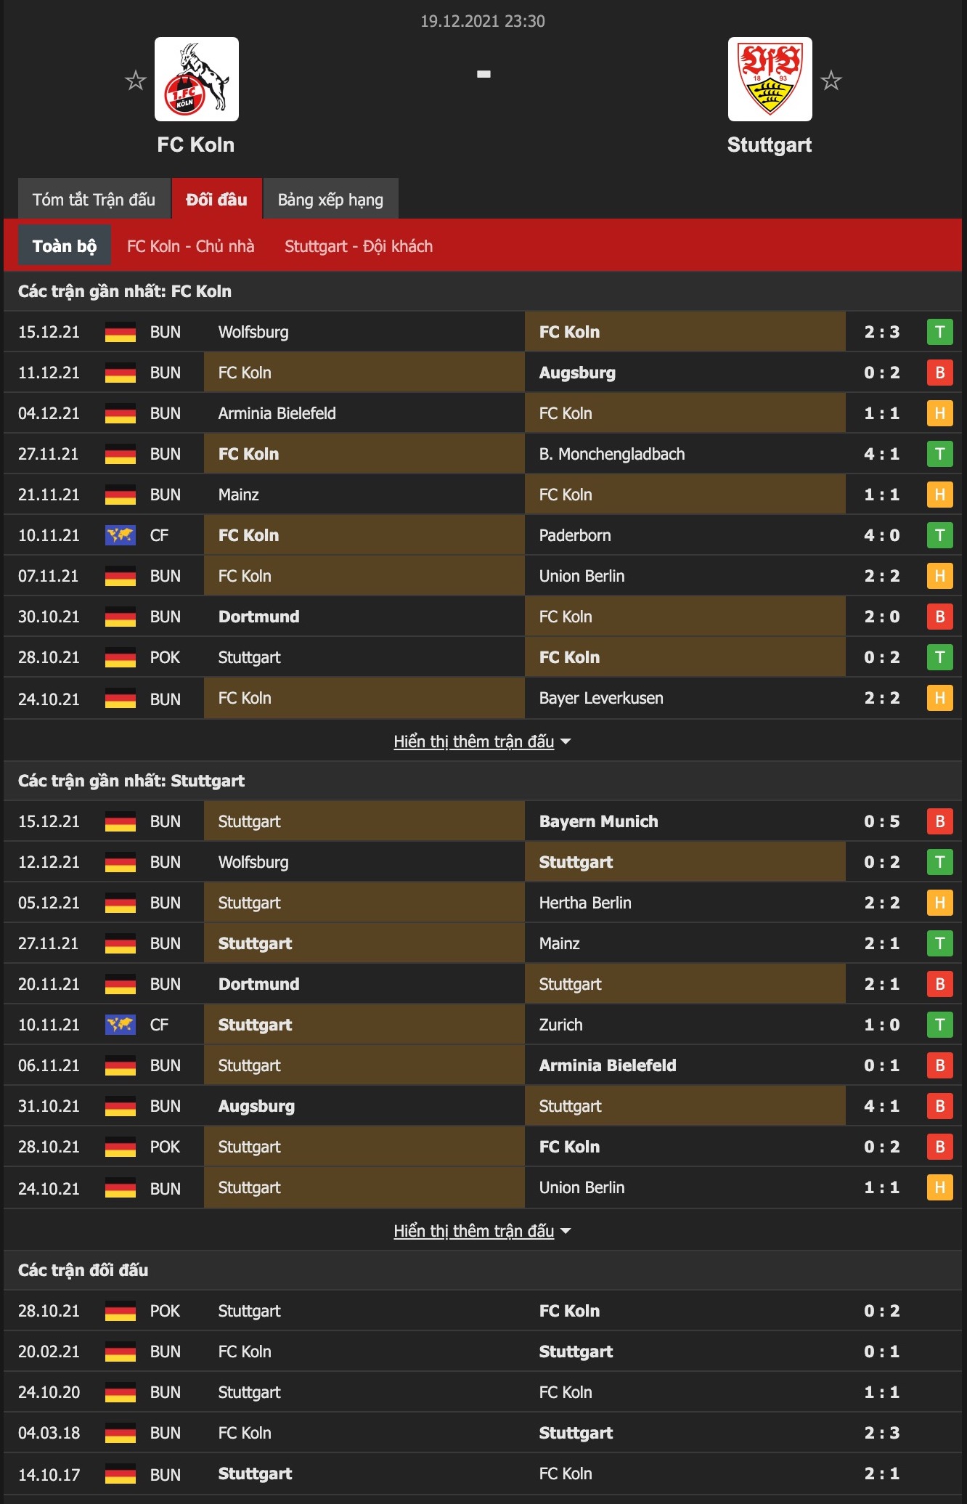
Task: Click the German flag in the Stuttgart vs Bayern Munich row
Action: tap(121, 821)
